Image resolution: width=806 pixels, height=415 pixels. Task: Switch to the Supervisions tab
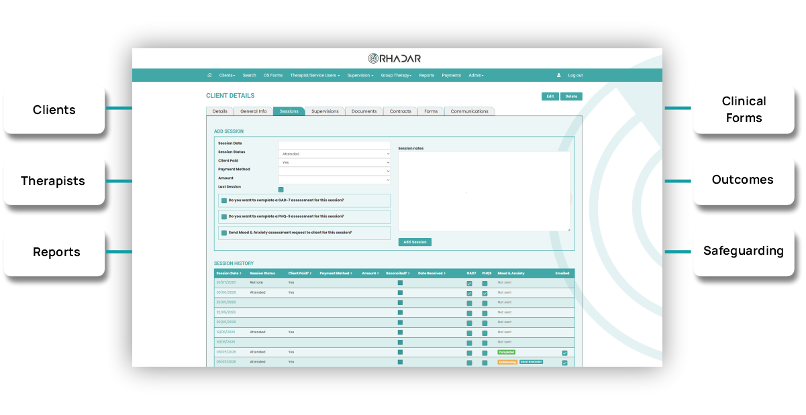tap(325, 111)
